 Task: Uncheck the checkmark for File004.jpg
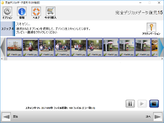pyautogui.click(x=57, y=55)
